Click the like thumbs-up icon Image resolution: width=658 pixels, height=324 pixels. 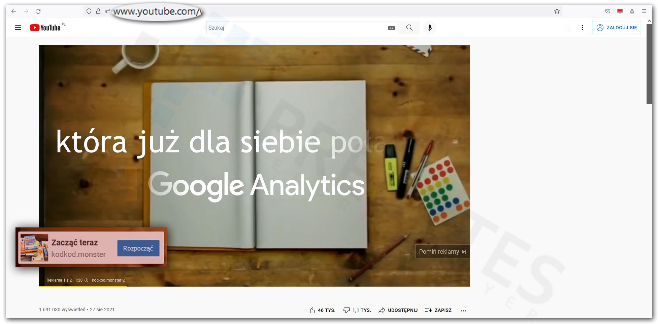(311, 310)
